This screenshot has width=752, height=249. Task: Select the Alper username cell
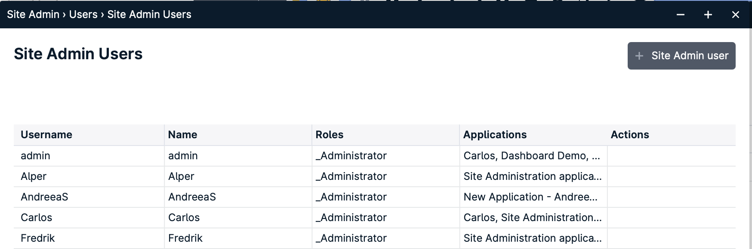34,176
